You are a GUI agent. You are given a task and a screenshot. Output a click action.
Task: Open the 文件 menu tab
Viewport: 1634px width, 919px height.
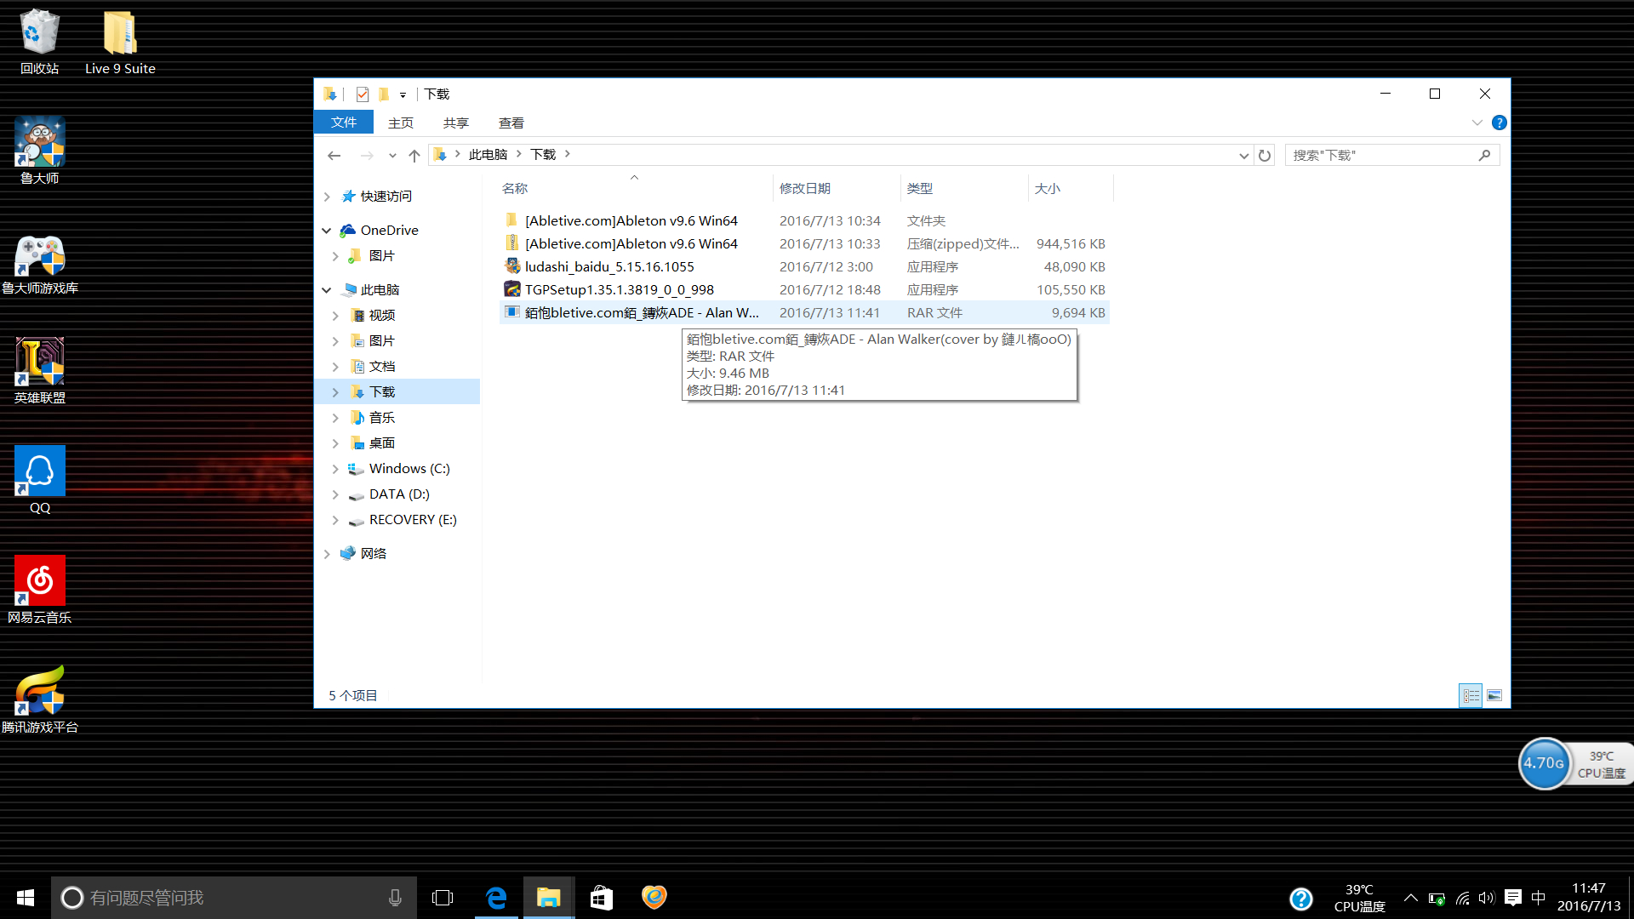(344, 123)
